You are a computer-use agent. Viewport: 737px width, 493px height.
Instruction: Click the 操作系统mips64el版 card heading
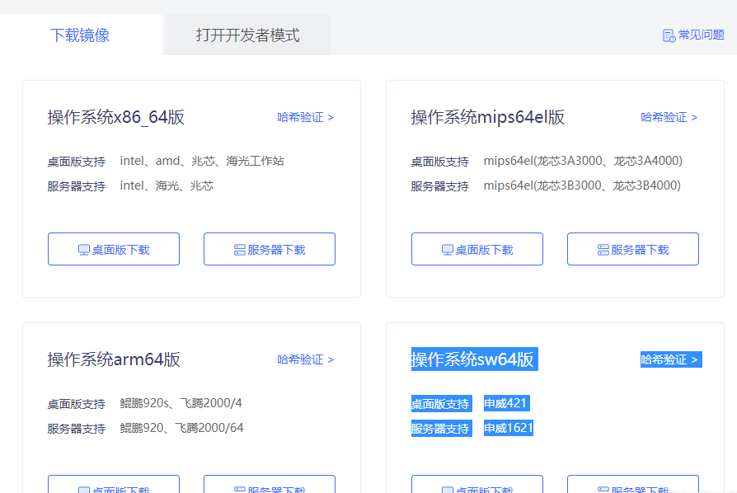488,117
